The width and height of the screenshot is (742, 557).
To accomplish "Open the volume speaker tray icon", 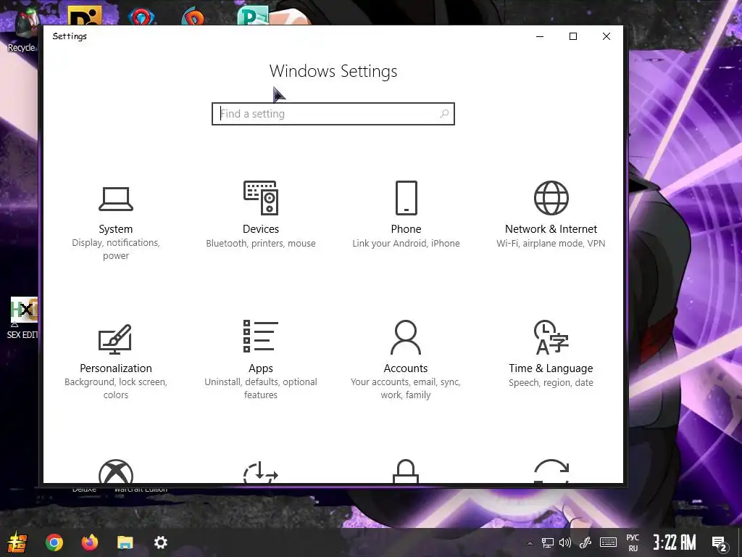I will [565, 542].
